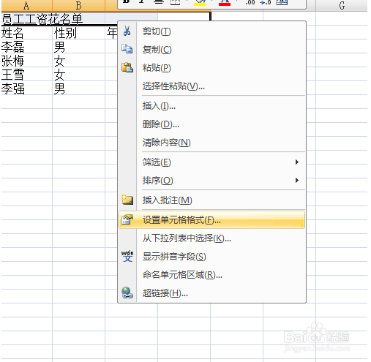Image resolution: width=371 pixels, height=362 pixels.
Task: Apply the red font color
Action: [225, 2]
